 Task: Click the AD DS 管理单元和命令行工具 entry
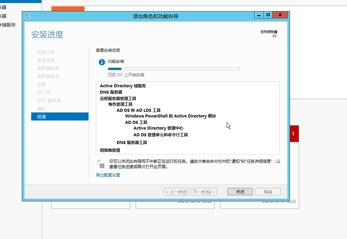tap(161, 135)
